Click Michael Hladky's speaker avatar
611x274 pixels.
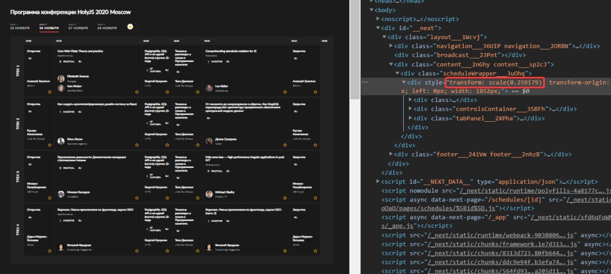(x=209, y=194)
